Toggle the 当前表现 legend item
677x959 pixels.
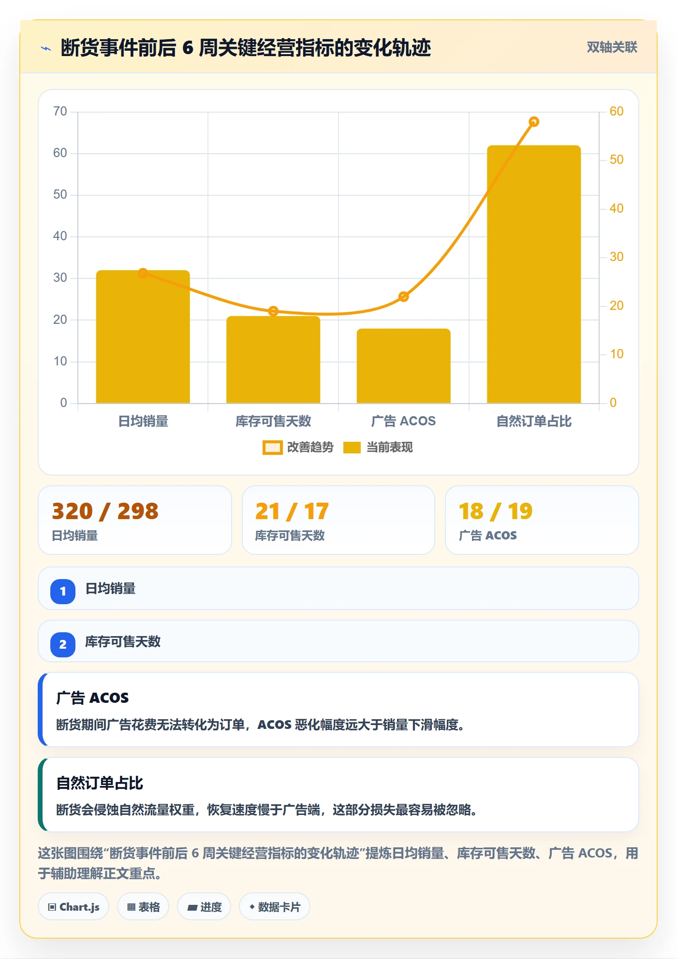tap(378, 448)
